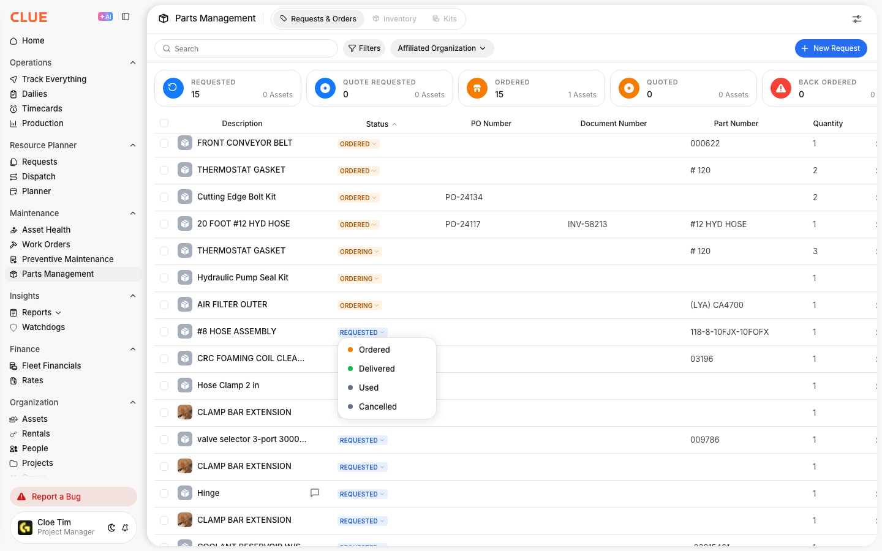Collapse the Operations sidebar section

point(133,62)
